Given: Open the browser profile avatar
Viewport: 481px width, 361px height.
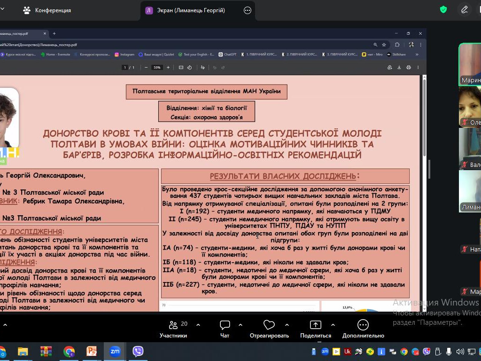Looking at the screenshot, I should pyautogui.click(x=411, y=45).
